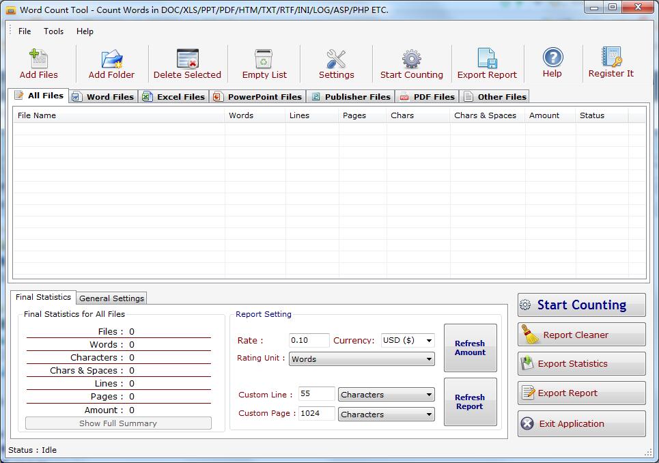Click the Report Cleaner button

[581, 335]
